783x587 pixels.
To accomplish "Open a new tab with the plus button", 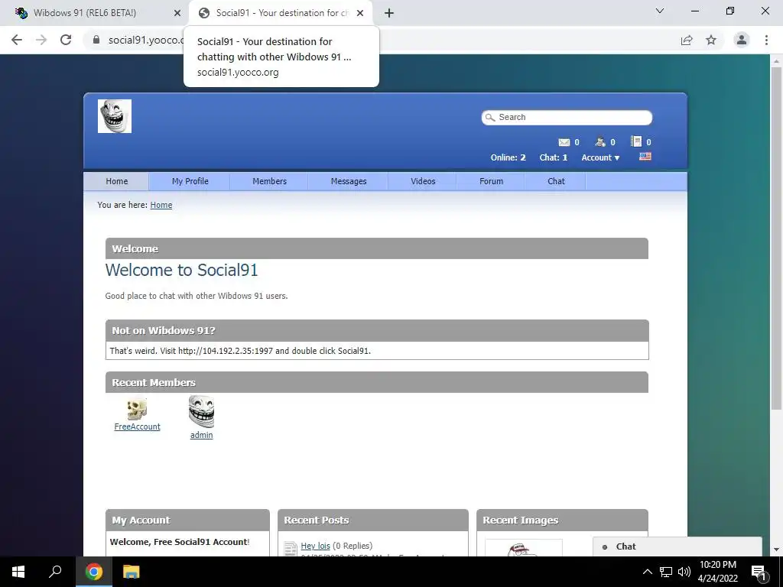I will click(389, 13).
